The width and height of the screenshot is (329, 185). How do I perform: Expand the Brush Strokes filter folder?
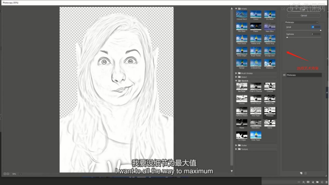click(236, 73)
